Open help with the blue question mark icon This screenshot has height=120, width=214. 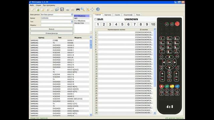pos(98,9)
